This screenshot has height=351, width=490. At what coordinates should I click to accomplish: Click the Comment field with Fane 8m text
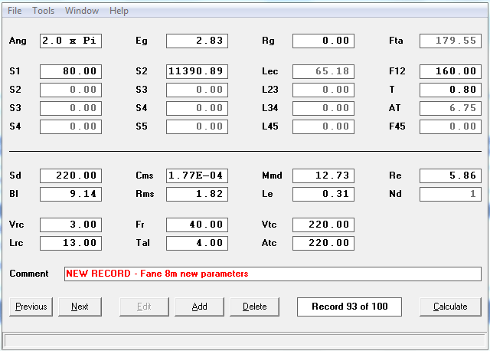click(273, 274)
